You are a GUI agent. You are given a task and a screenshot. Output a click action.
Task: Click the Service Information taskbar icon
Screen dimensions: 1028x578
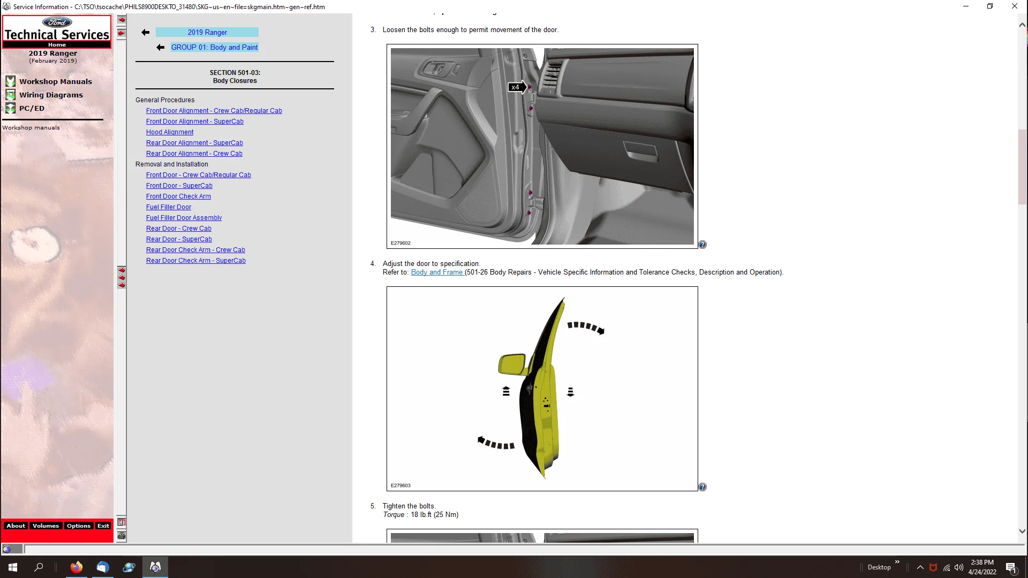click(x=155, y=567)
